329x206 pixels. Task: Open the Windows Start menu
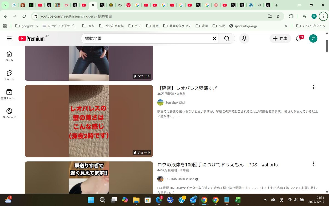(x=91, y=200)
